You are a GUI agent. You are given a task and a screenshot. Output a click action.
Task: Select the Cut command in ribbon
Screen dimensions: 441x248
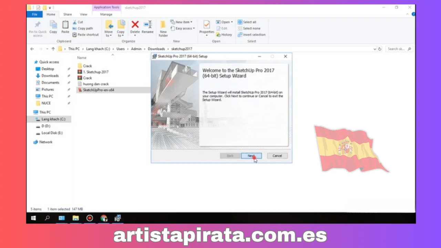pos(78,22)
